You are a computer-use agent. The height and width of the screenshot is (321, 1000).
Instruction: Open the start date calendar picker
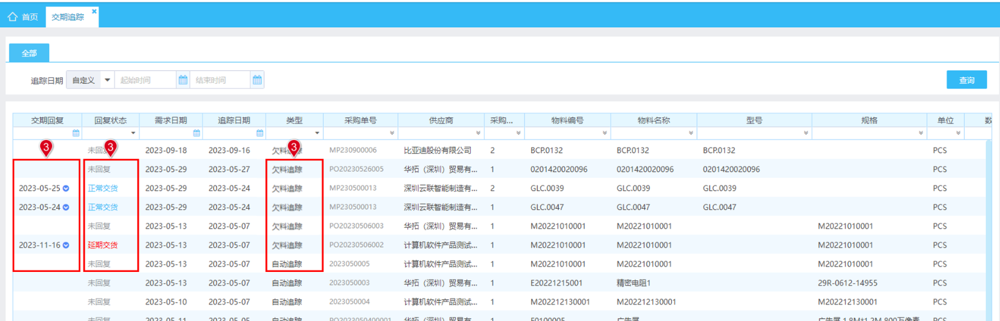tap(183, 80)
